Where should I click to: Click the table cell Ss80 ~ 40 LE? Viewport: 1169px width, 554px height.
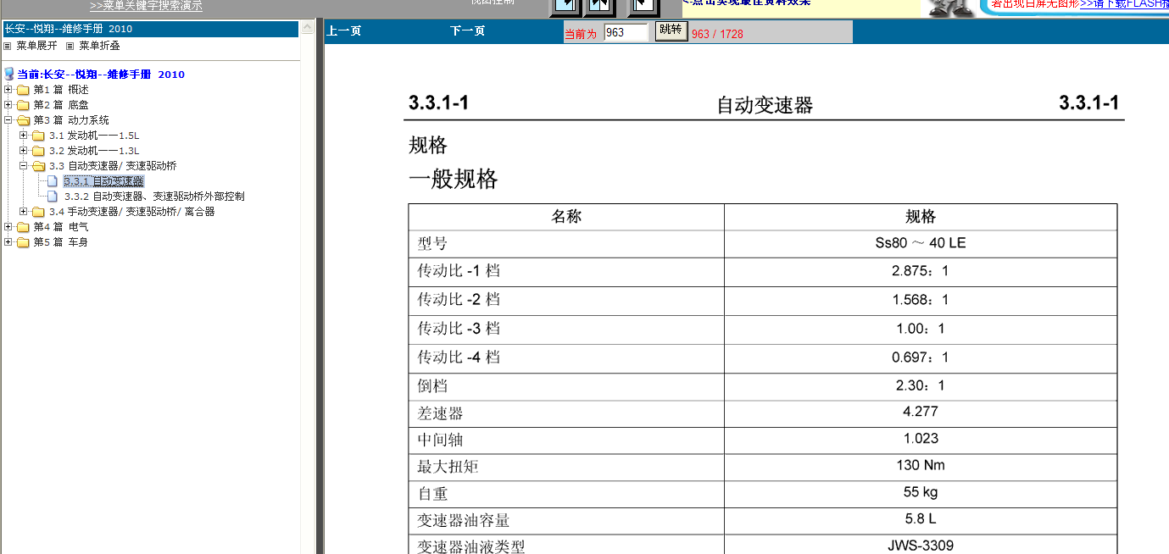[x=921, y=243]
